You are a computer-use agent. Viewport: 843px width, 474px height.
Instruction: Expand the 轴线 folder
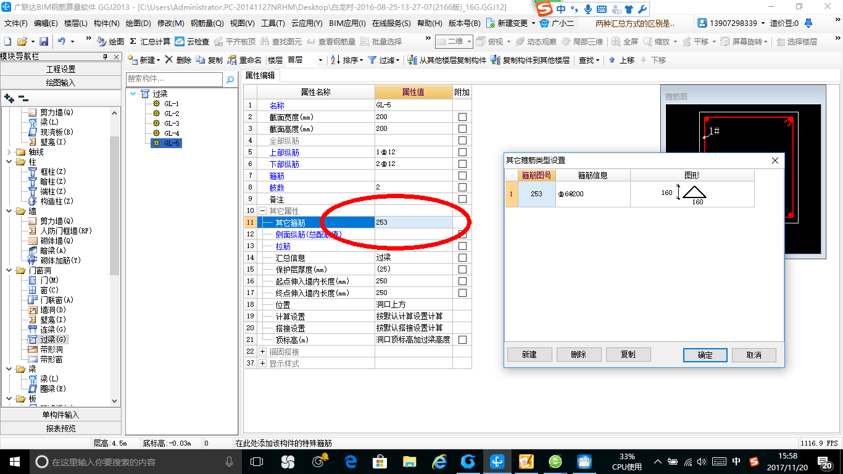pos(8,152)
